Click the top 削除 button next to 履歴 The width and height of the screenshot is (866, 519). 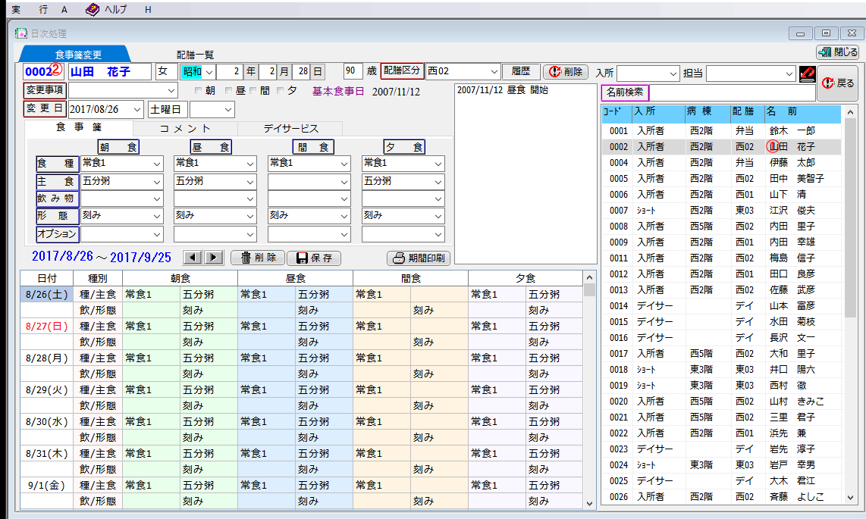566,71
